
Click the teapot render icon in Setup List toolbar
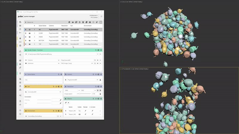(73, 22)
